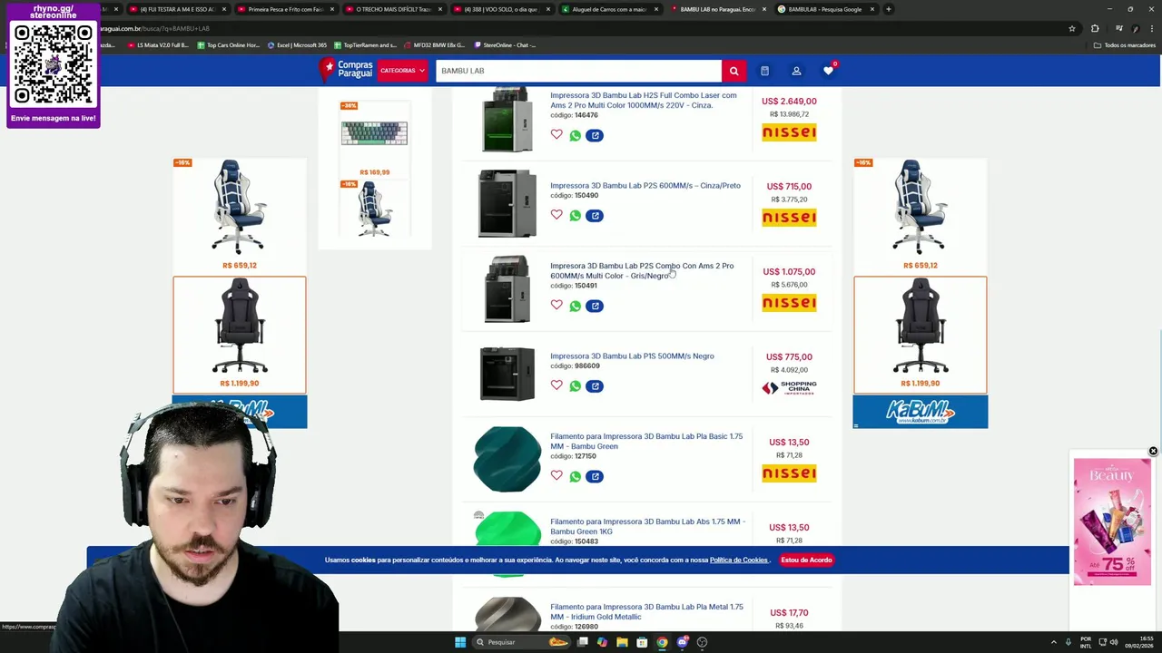Image resolution: width=1162 pixels, height=653 pixels.
Task: Open the taskbar clock showing 16:55
Action: click(x=1139, y=642)
